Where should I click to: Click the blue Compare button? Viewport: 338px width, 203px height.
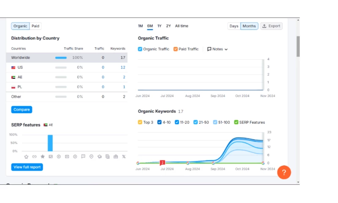point(22,110)
